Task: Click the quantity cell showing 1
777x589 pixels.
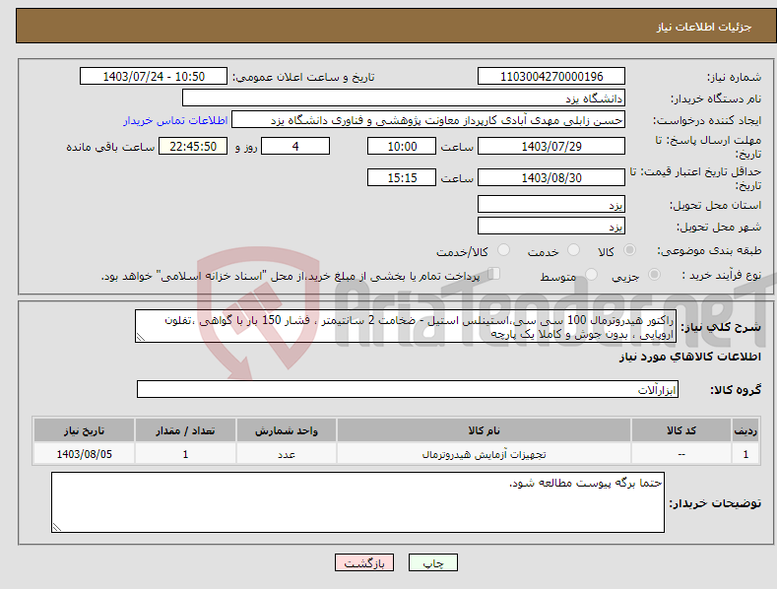Action: click(185, 454)
